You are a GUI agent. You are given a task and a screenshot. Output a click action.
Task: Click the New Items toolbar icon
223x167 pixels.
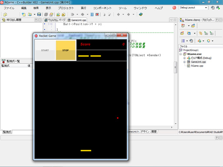(5, 14)
